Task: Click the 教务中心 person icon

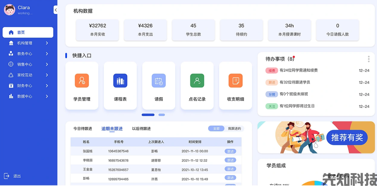Action: point(11,54)
